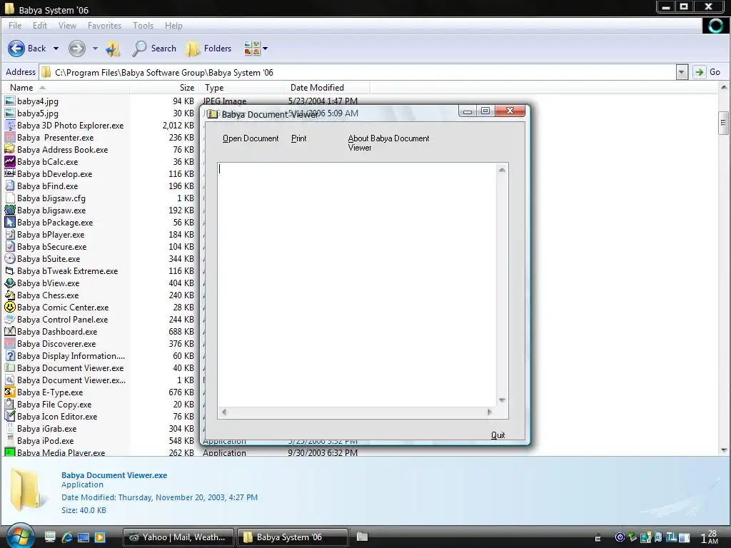
Task: Select the file Babya Control Panel.exe
Action: coord(56,319)
